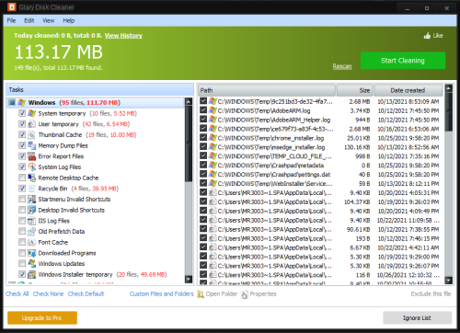The width and height of the screenshot is (460, 333).
Task: Click the System temporary task icon
Action: (x=32, y=113)
